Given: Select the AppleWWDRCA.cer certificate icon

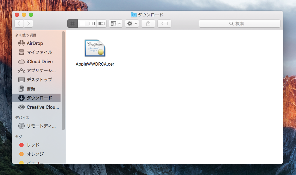Looking at the screenshot, I should click(95, 48).
